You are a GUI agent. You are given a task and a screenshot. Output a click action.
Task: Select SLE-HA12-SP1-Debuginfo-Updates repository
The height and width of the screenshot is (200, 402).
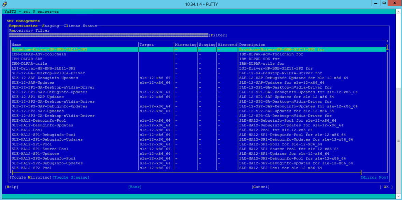[x=47, y=140]
